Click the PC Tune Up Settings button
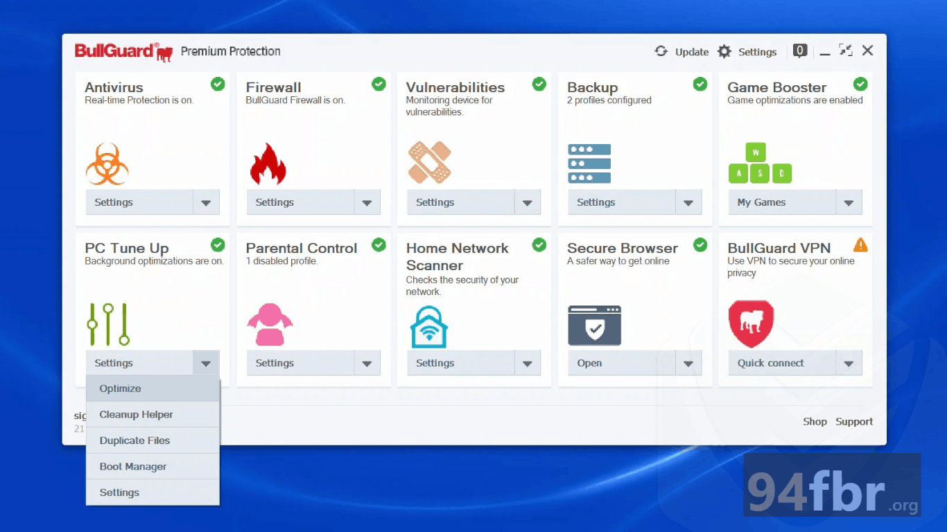Image resolution: width=947 pixels, height=532 pixels. point(139,363)
